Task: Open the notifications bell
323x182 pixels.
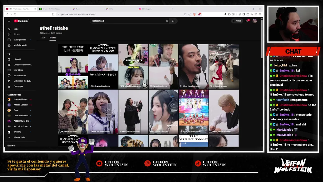Action: (247, 21)
